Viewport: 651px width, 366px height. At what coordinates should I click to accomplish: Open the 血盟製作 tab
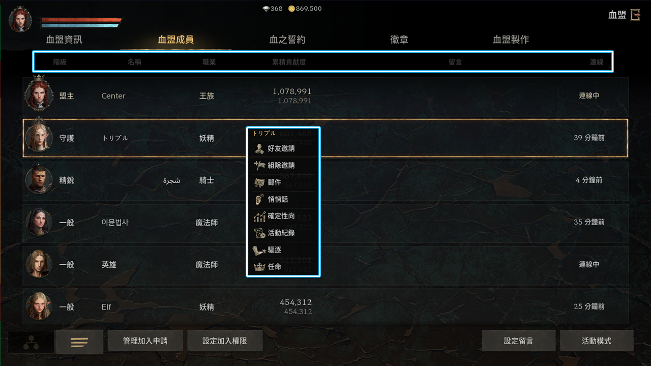click(511, 40)
